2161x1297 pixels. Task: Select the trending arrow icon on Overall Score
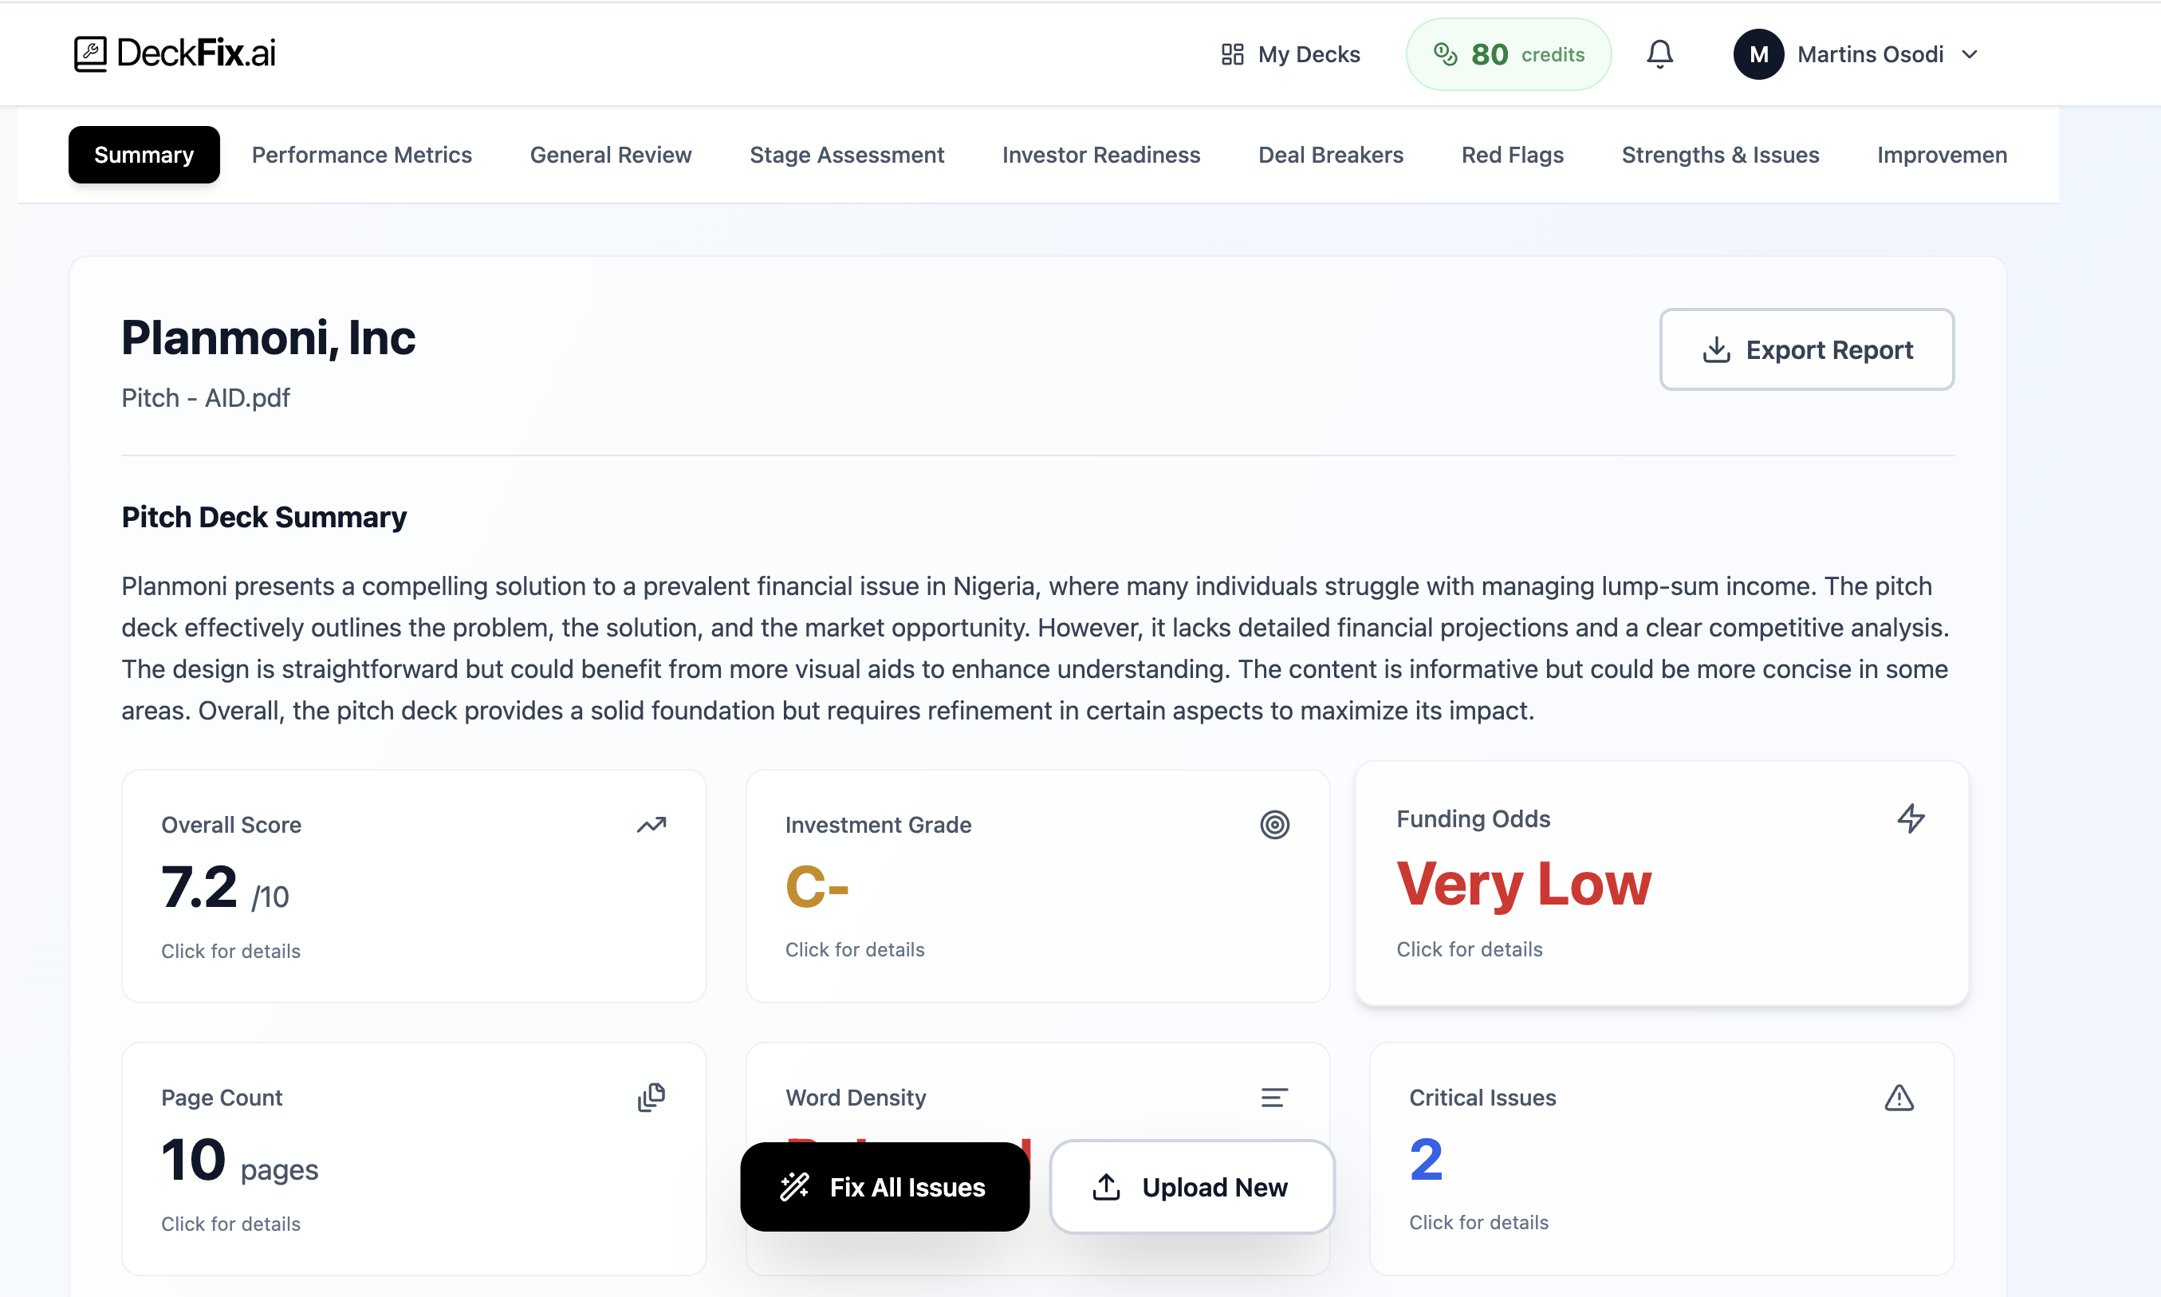(x=651, y=824)
